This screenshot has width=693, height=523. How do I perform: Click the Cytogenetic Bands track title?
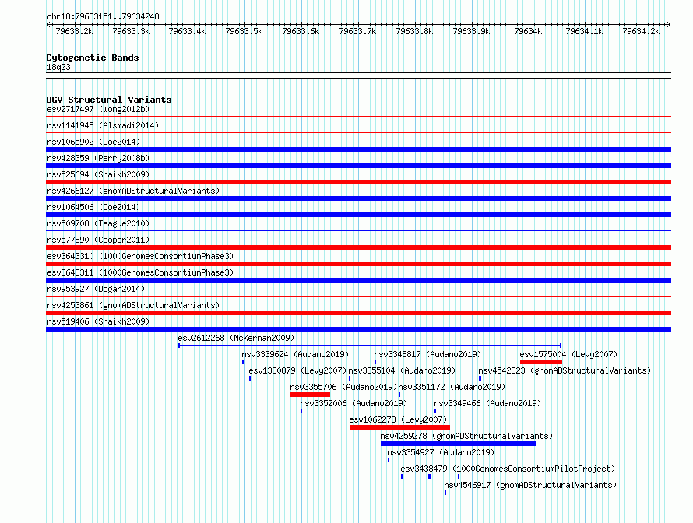[93, 58]
